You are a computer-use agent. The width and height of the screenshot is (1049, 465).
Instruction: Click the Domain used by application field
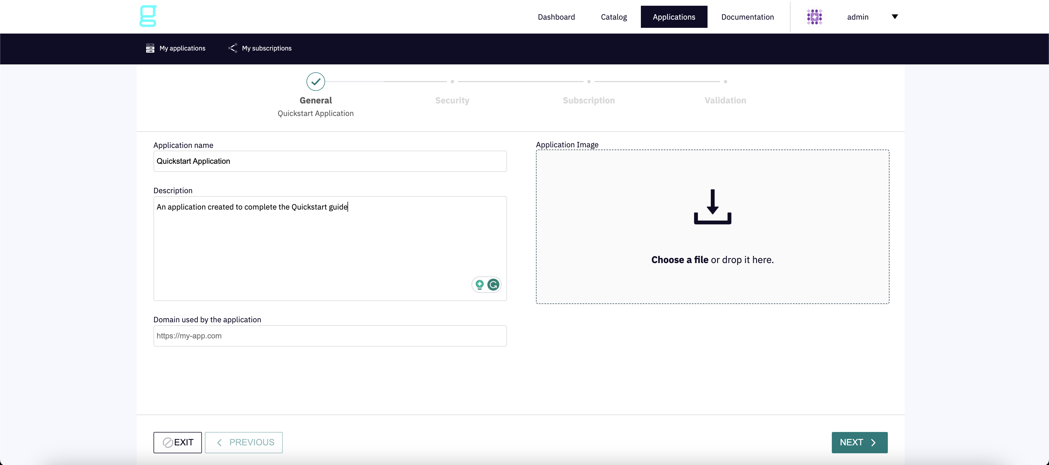330,336
